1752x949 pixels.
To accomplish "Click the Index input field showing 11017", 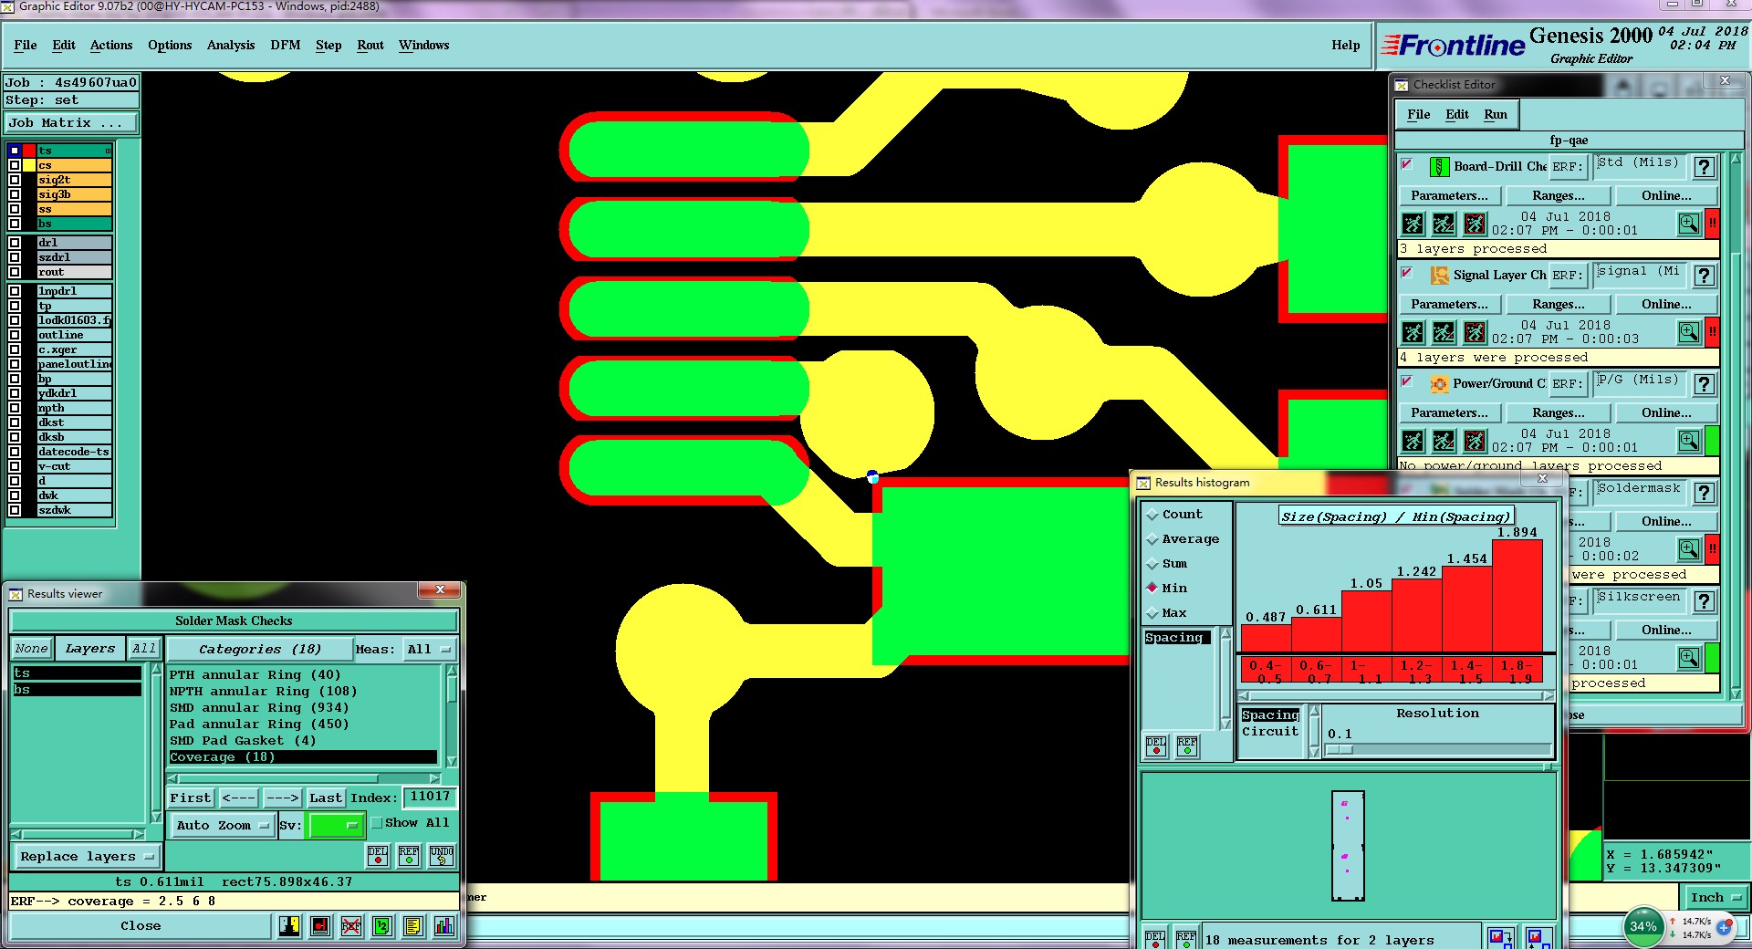I will pyautogui.click(x=430, y=797).
